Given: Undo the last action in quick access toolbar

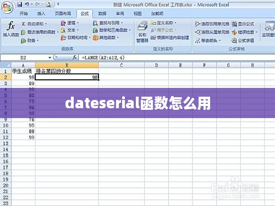Looking at the screenshot, I should pos(27,4).
